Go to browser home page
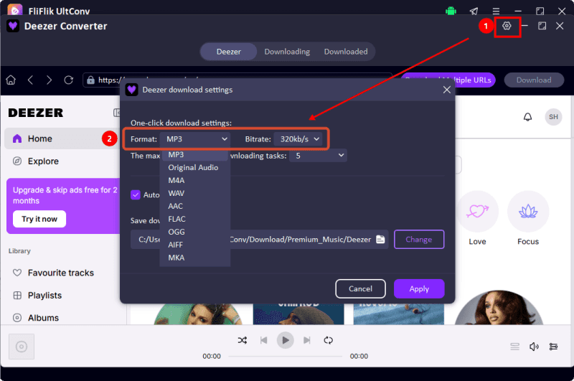The image size is (574, 381). 11,80
